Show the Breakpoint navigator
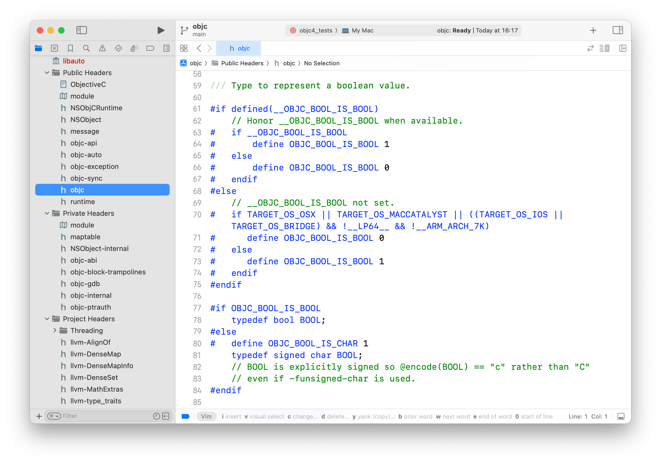 (150, 48)
